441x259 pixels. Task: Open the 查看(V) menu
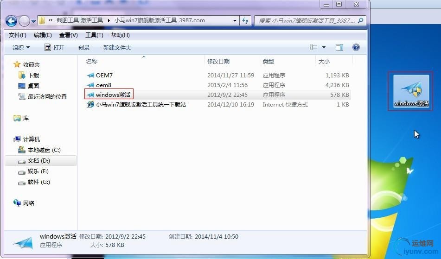click(x=68, y=35)
